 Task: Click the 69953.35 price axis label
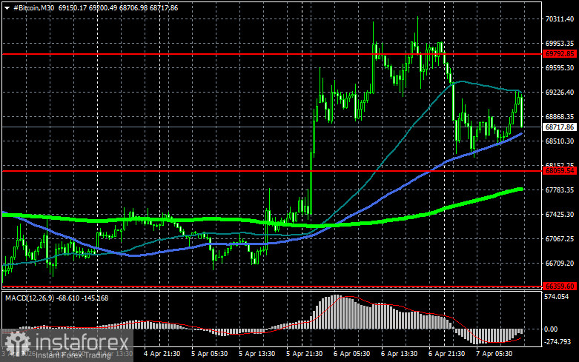(560, 43)
